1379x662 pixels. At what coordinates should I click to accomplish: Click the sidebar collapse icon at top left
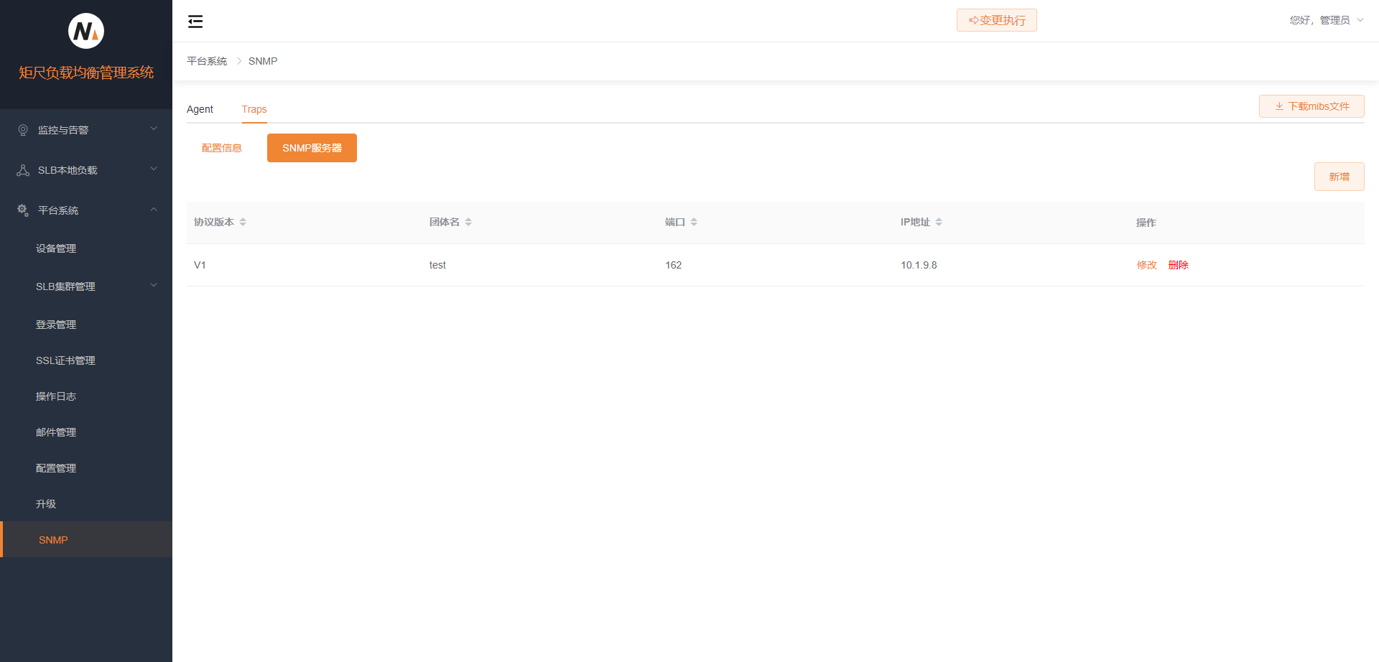[195, 21]
